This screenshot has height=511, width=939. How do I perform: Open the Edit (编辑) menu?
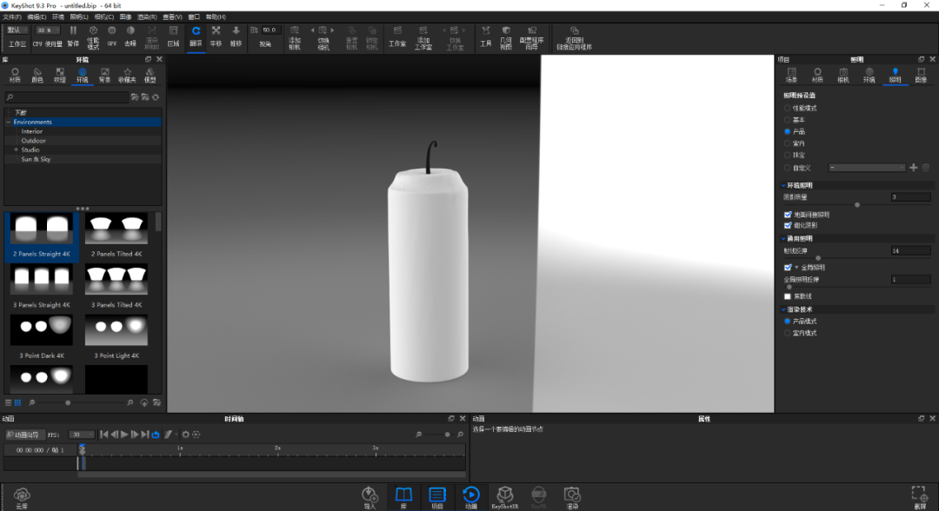37,17
